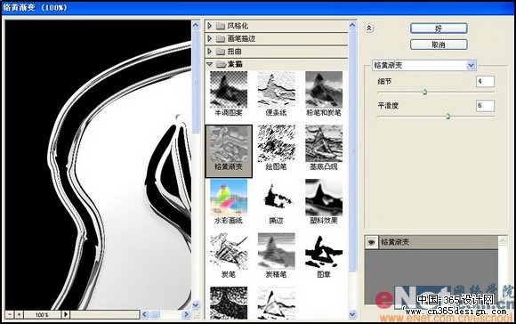Expand the 画笔描边 filter folder
The image size is (516, 324).
(209, 38)
